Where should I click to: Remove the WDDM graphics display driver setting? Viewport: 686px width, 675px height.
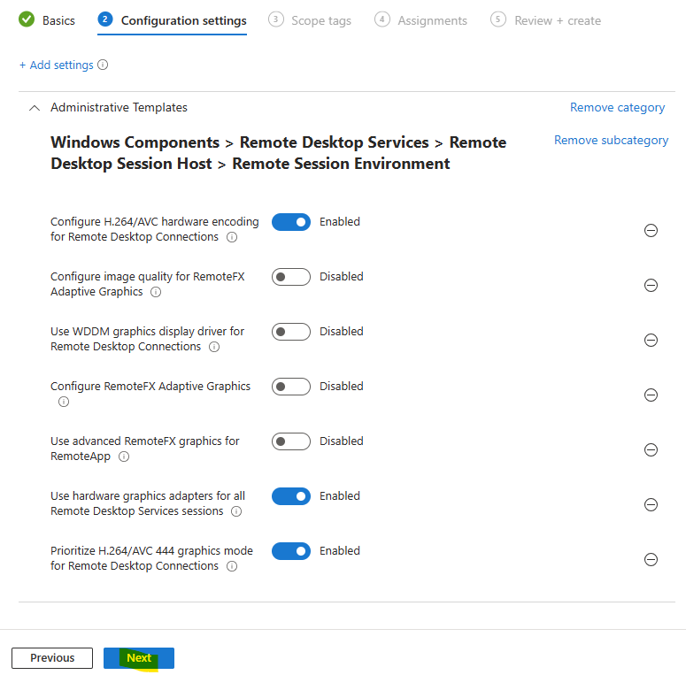pos(651,340)
